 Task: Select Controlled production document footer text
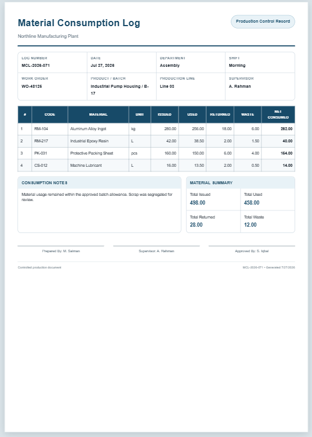click(39, 267)
